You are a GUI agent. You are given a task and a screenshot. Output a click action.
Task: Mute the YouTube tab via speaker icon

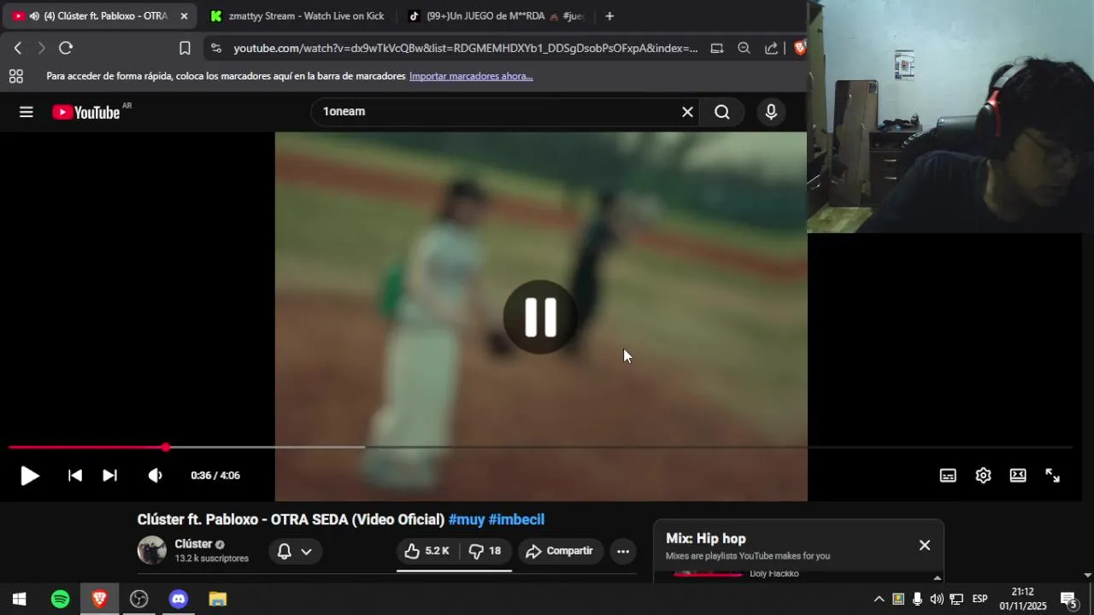[34, 16]
